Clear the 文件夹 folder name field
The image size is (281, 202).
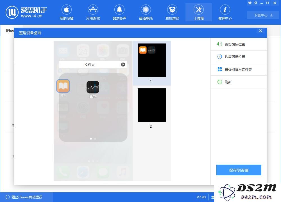[123, 65]
